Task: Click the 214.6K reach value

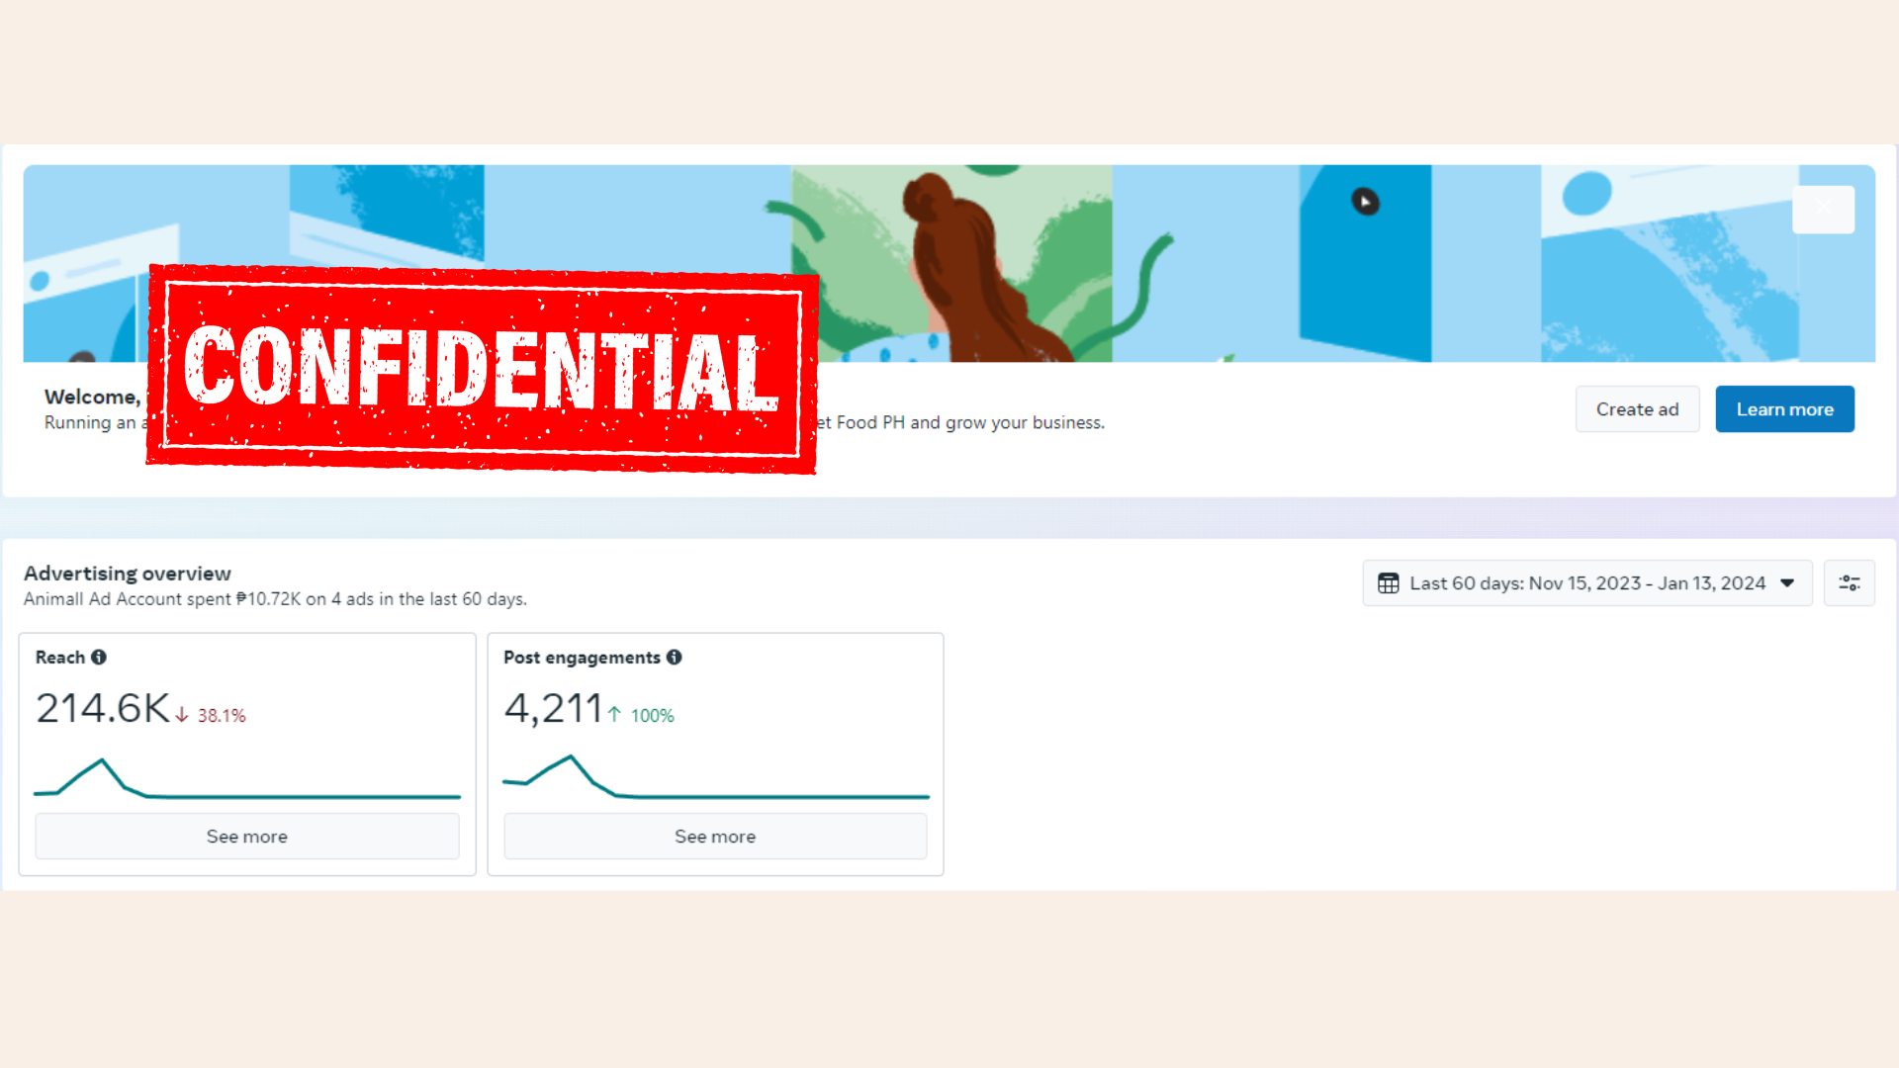Action: [103, 709]
